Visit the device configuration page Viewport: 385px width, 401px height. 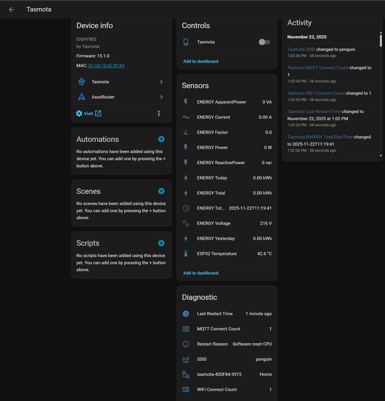pyautogui.click(x=88, y=114)
